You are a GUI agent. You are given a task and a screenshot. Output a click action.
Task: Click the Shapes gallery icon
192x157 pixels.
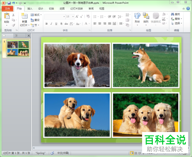137,16
